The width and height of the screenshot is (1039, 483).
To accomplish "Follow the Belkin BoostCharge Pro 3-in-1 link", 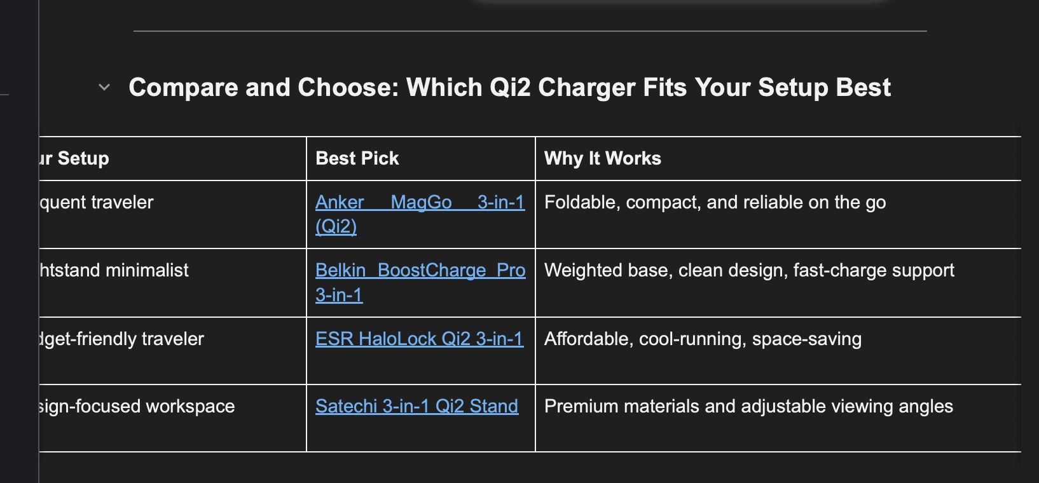I will 420,271.
